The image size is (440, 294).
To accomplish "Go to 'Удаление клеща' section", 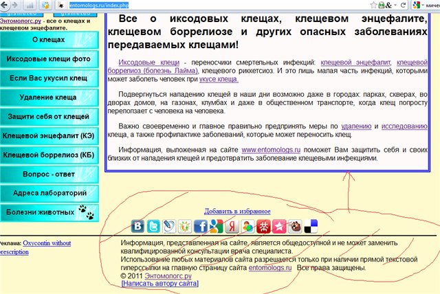I will (49, 98).
